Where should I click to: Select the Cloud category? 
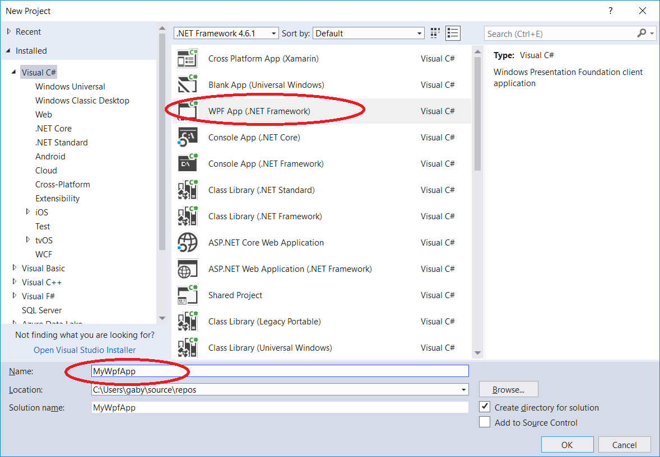coord(46,170)
